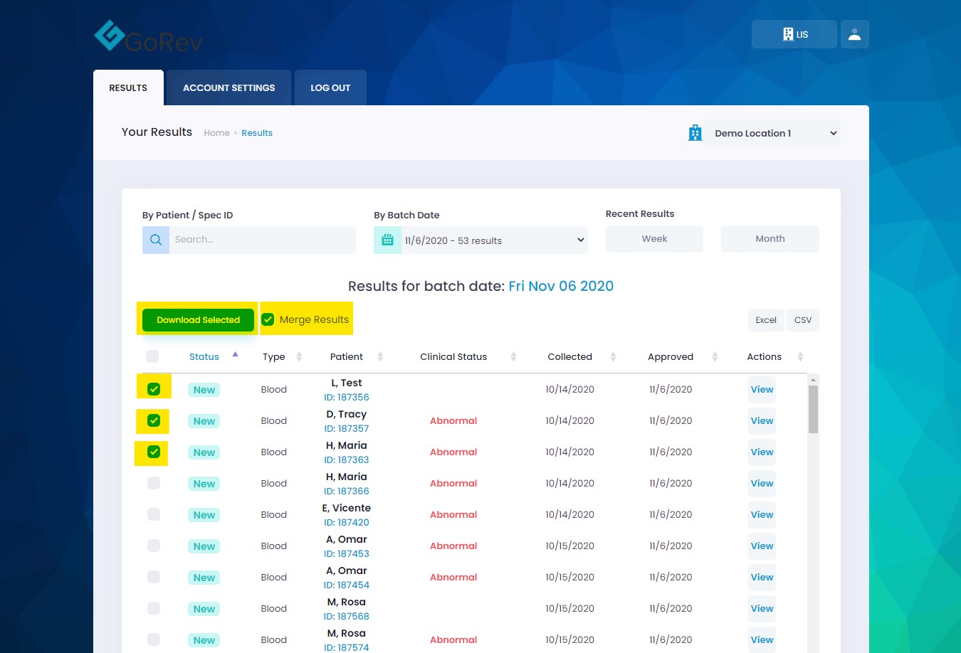Select the Log Out tab

tap(330, 88)
